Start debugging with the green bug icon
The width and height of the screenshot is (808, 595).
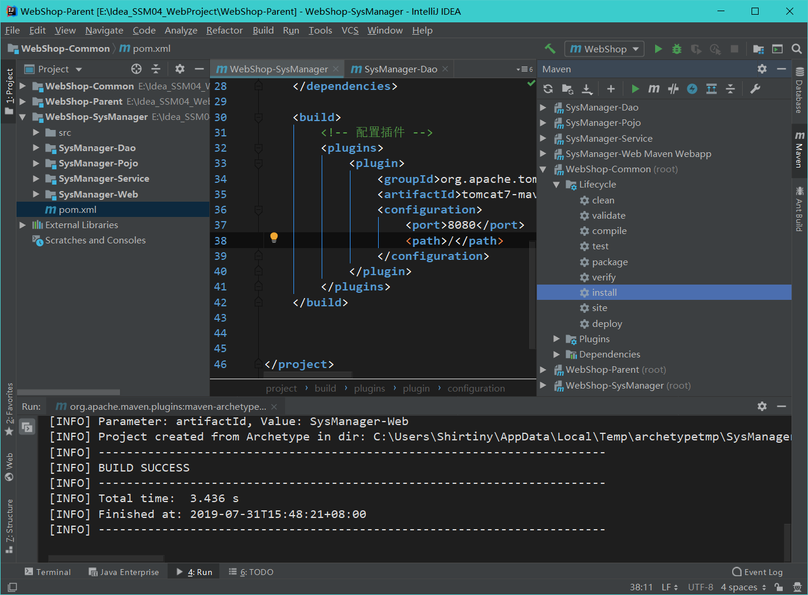click(677, 49)
